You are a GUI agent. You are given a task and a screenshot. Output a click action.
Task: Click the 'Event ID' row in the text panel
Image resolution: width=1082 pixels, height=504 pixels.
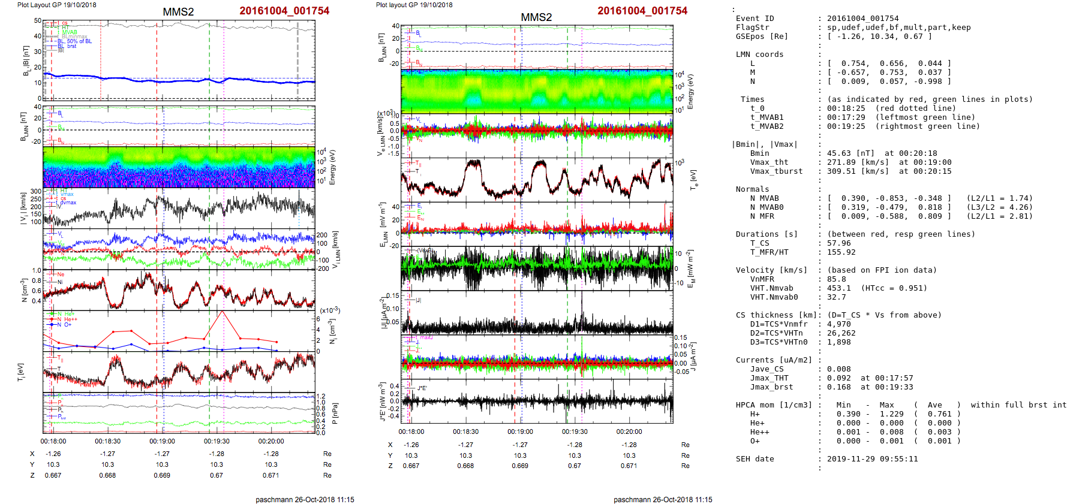(x=755, y=19)
